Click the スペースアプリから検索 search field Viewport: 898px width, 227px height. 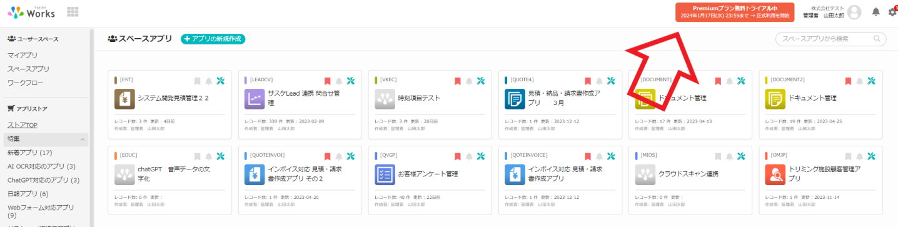tap(831, 39)
